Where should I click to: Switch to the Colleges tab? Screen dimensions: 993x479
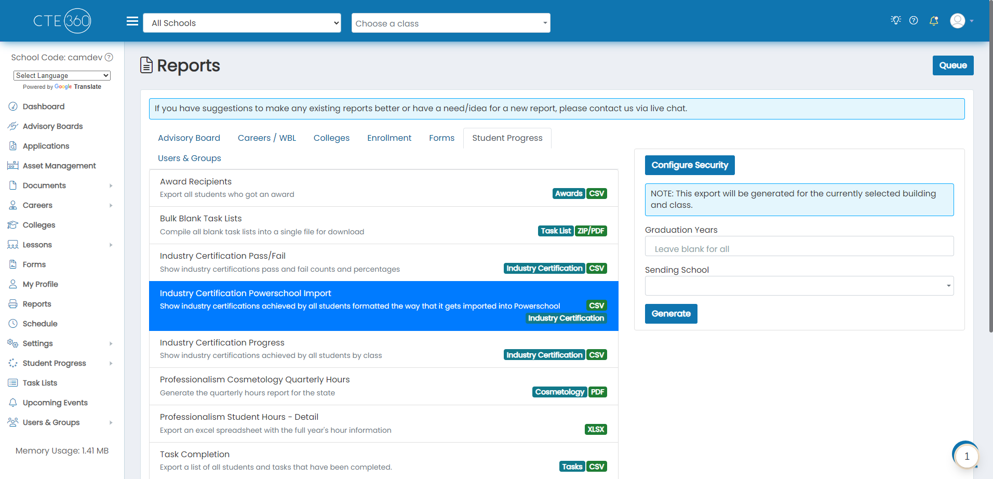tap(331, 138)
